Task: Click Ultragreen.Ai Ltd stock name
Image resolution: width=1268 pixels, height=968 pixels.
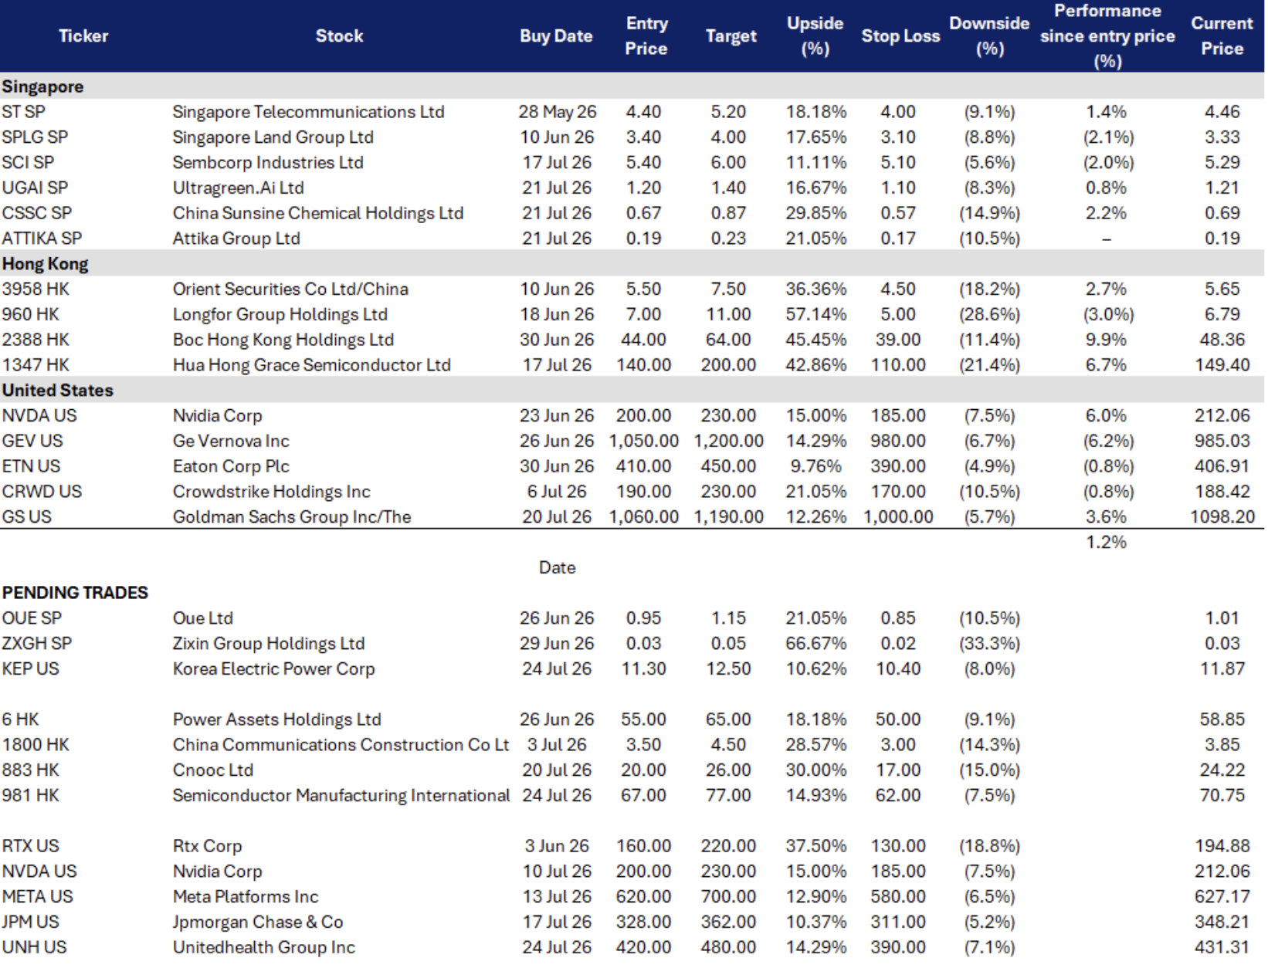Action: 238,188
